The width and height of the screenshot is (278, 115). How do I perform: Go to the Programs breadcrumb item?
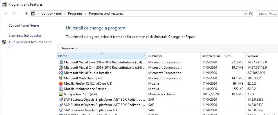75,13
